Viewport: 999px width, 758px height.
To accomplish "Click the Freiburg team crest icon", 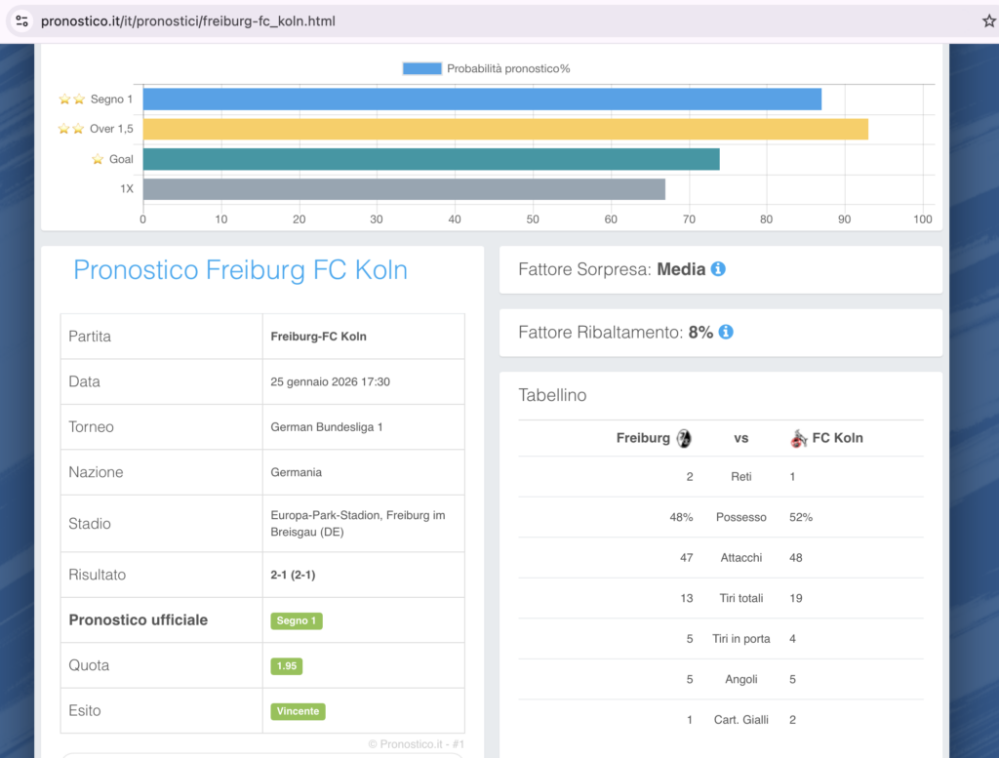I will click(x=684, y=438).
